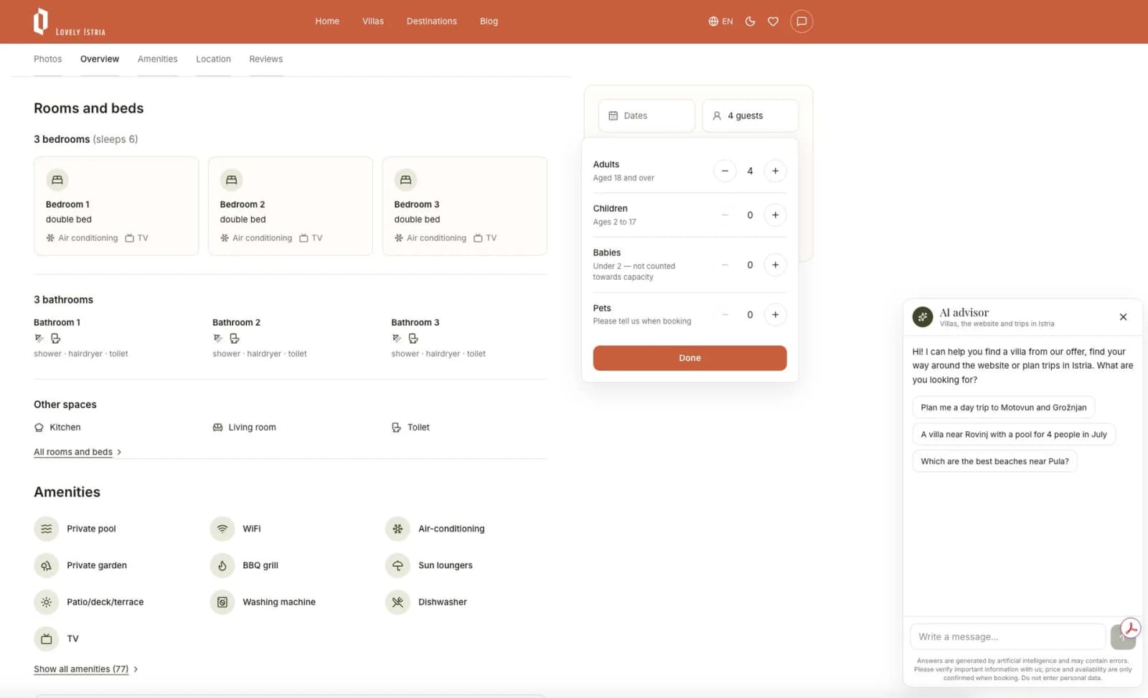This screenshot has height=698, width=1148.
Task: Click the Private pool amenity icon
Action: tap(46, 529)
